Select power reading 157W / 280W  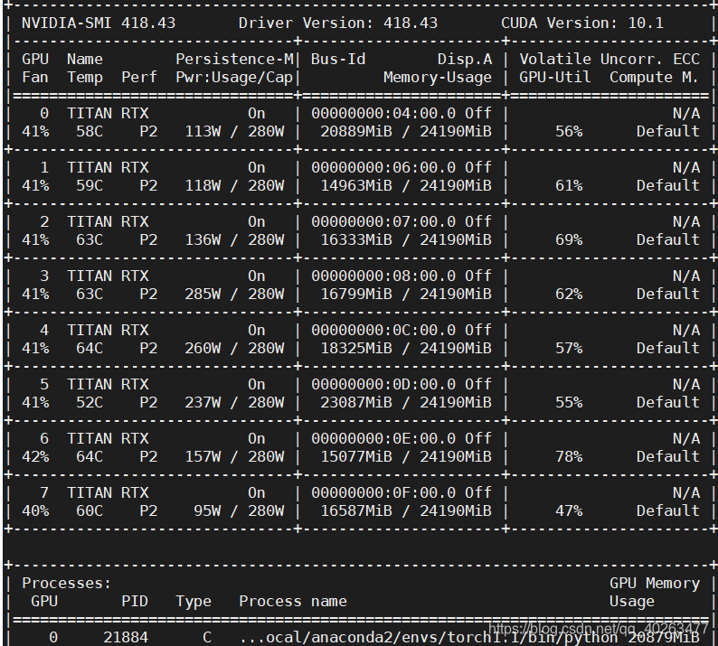pos(234,456)
